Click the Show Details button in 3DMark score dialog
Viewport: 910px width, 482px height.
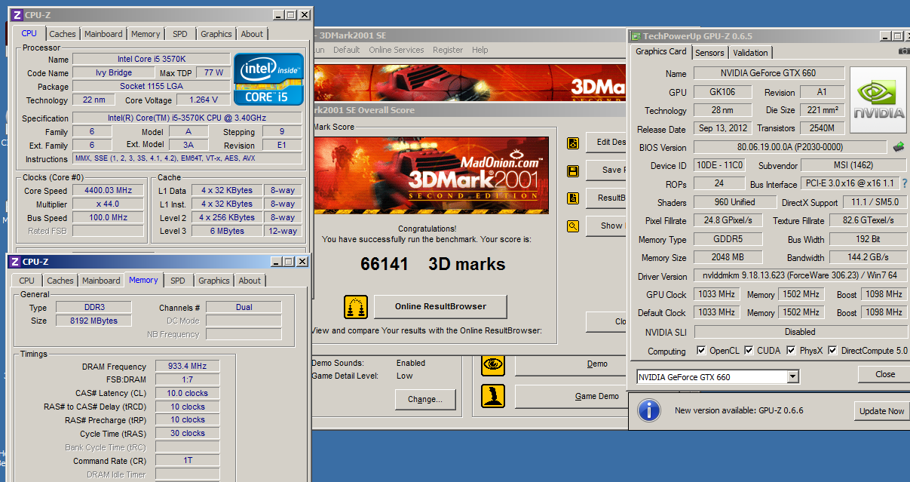pos(606,226)
